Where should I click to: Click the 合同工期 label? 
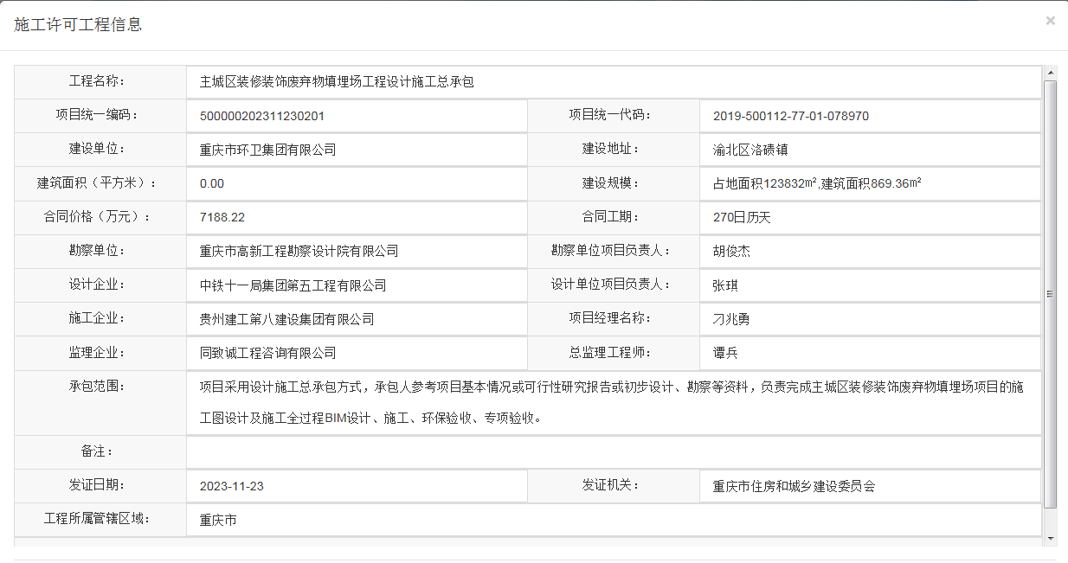pos(610,216)
